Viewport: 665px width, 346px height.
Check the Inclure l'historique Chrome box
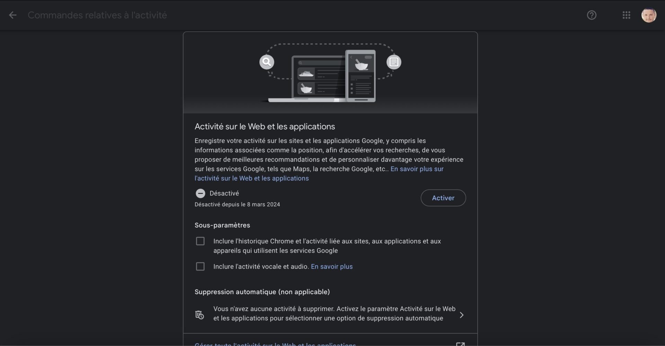pos(200,241)
